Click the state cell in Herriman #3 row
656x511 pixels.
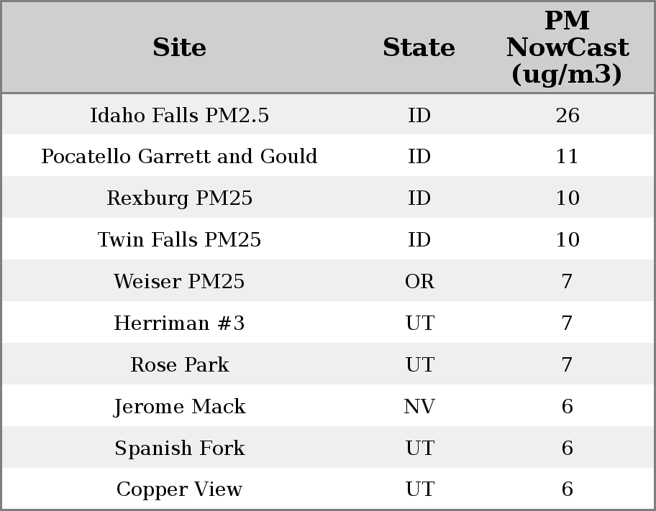419,323
